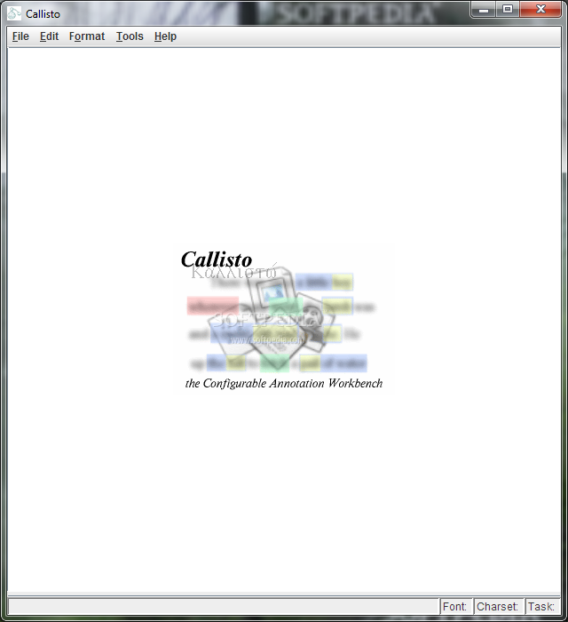Open the Edit menu

click(x=49, y=36)
